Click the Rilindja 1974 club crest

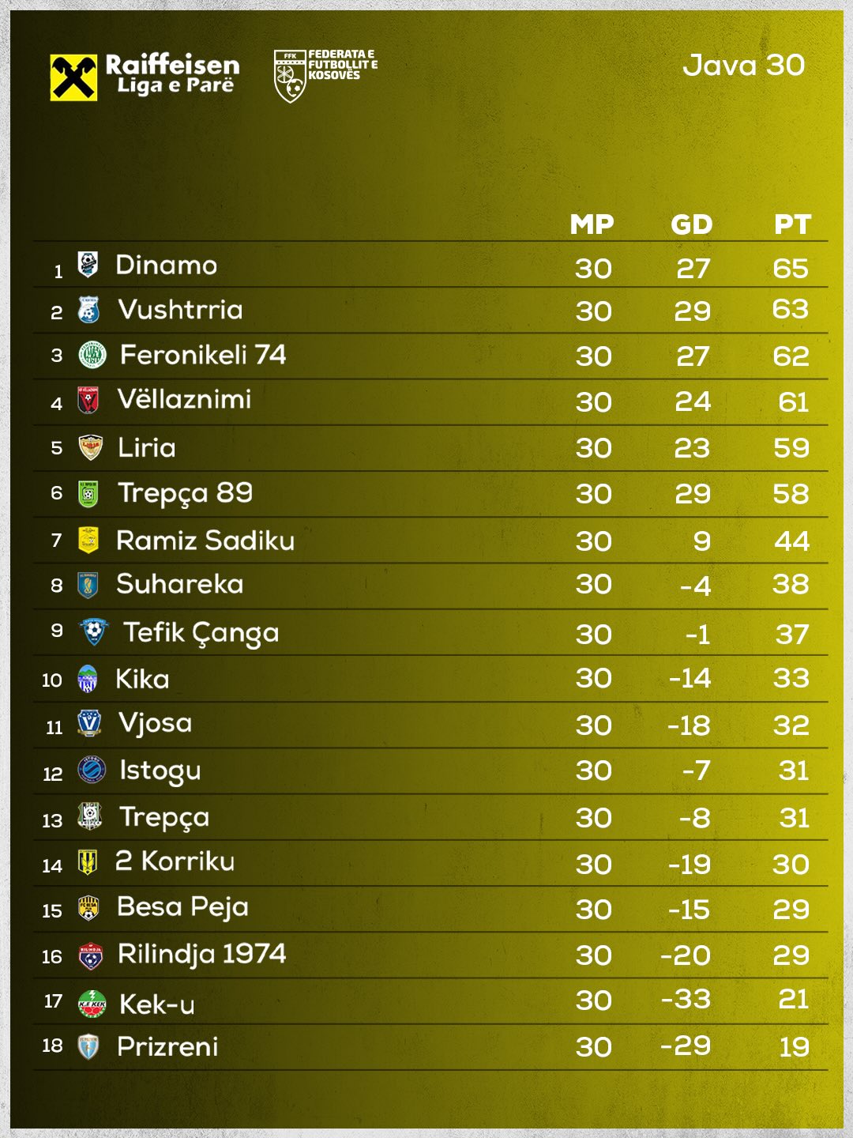[x=90, y=956]
